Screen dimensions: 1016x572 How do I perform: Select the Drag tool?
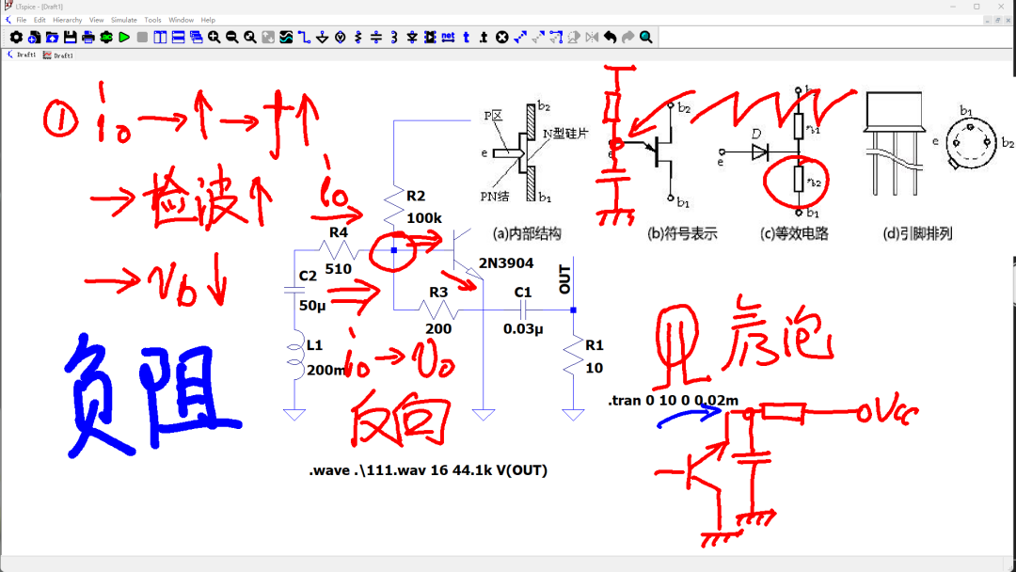pyautogui.click(x=556, y=38)
